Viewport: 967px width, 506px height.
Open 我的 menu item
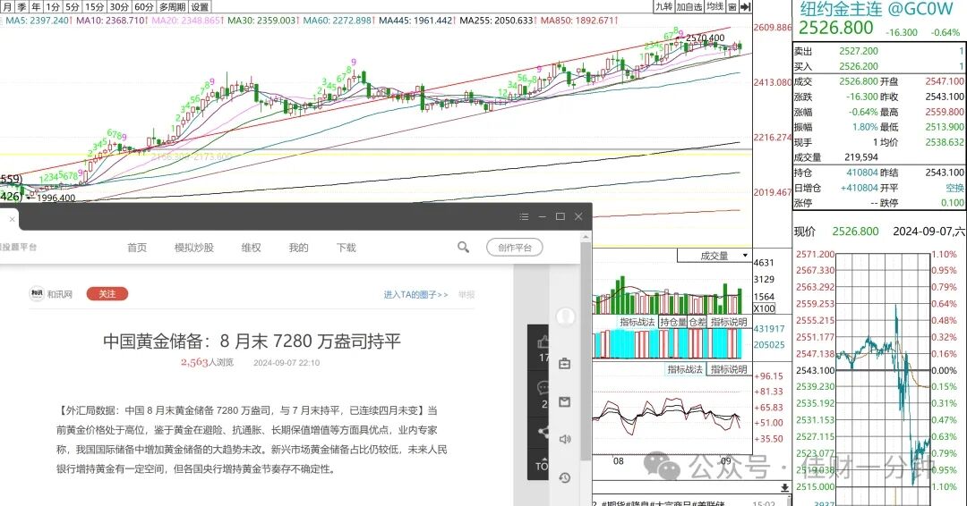298,248
